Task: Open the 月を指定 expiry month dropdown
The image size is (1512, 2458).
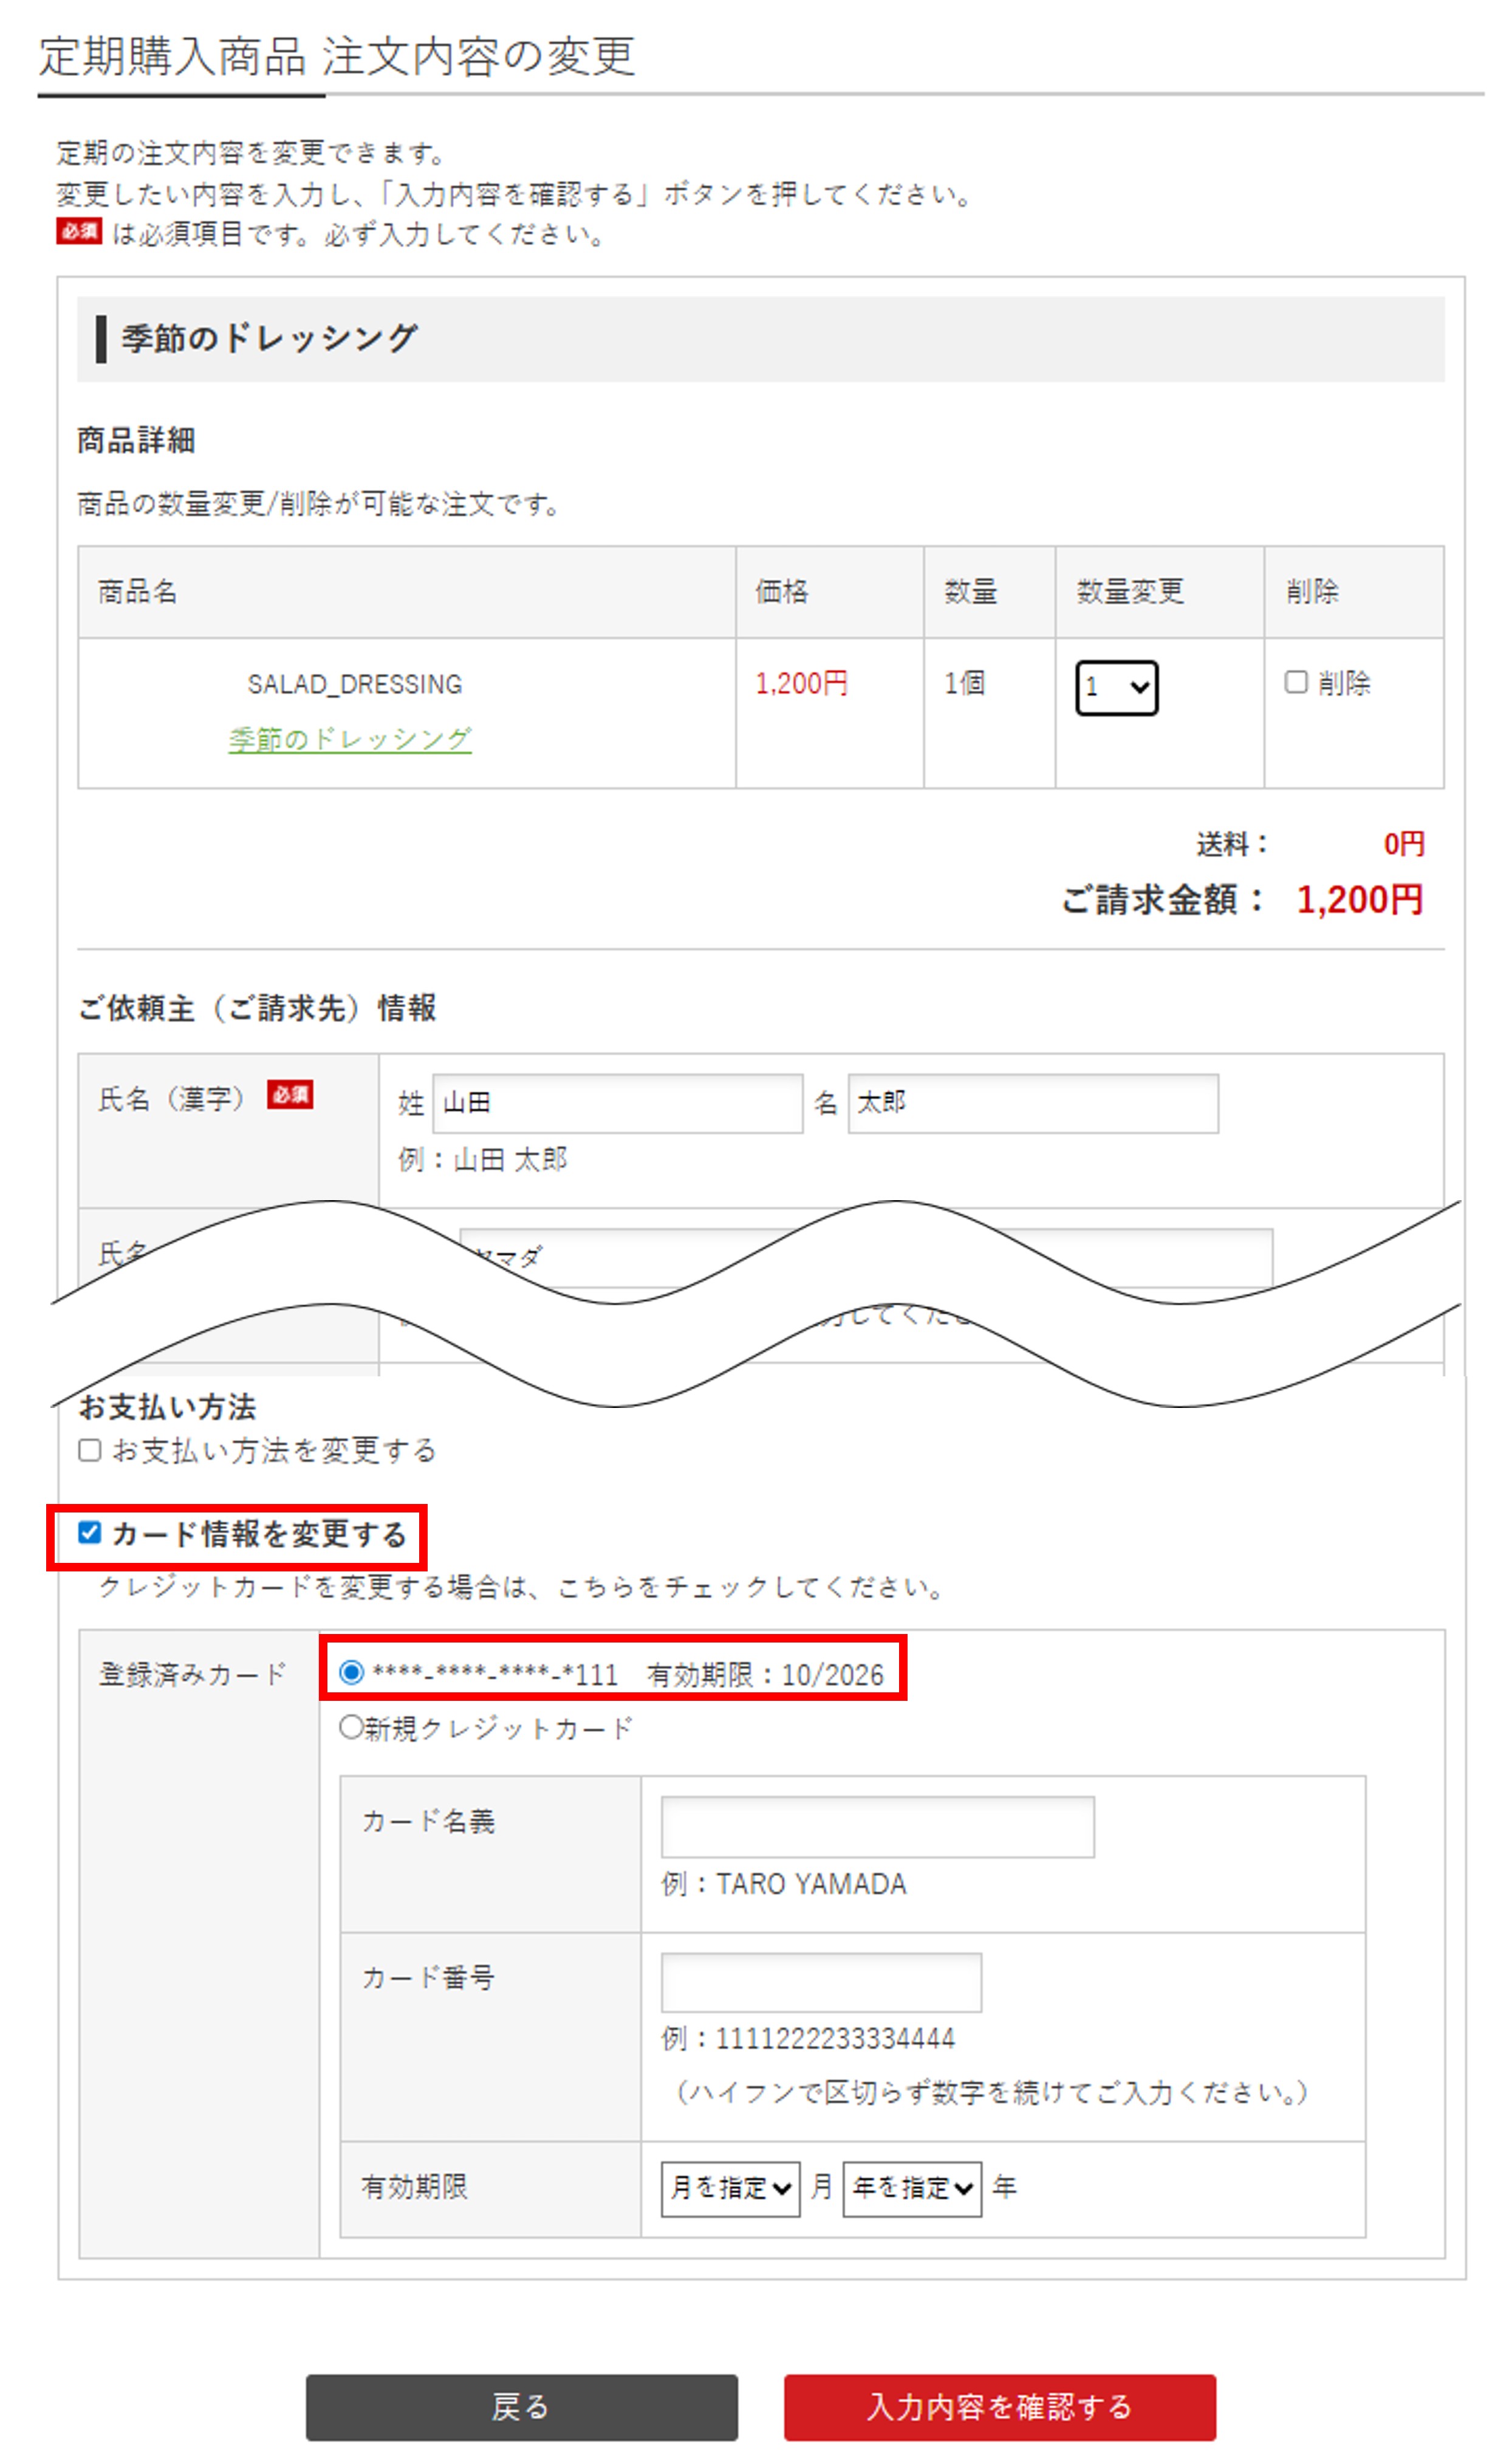Action: point(730,2189)
